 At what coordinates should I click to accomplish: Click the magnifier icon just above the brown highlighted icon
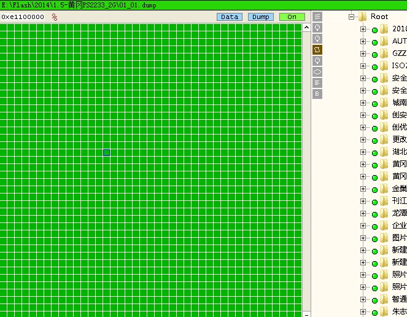(317, 39)
